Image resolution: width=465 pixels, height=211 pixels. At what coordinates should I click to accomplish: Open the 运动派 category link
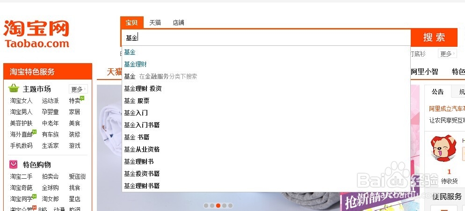pos(50,101)
